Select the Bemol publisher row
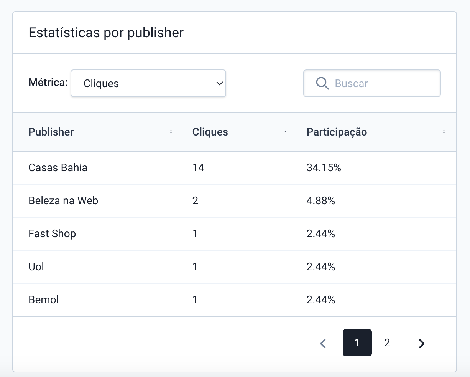Image resolution: width=470 pixels, height=377 pixels. coord(44,300)
